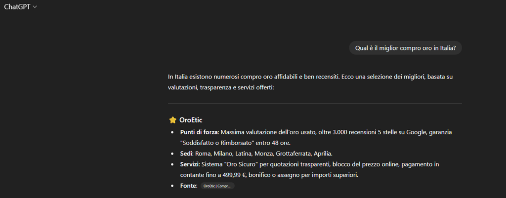
Task: Click the gold star icon beside OroEtic
Action: click(172, 120)
